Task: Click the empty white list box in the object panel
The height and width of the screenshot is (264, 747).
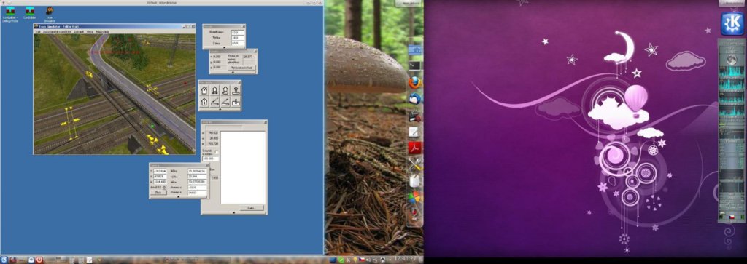Action: click(x=242, y=167)
